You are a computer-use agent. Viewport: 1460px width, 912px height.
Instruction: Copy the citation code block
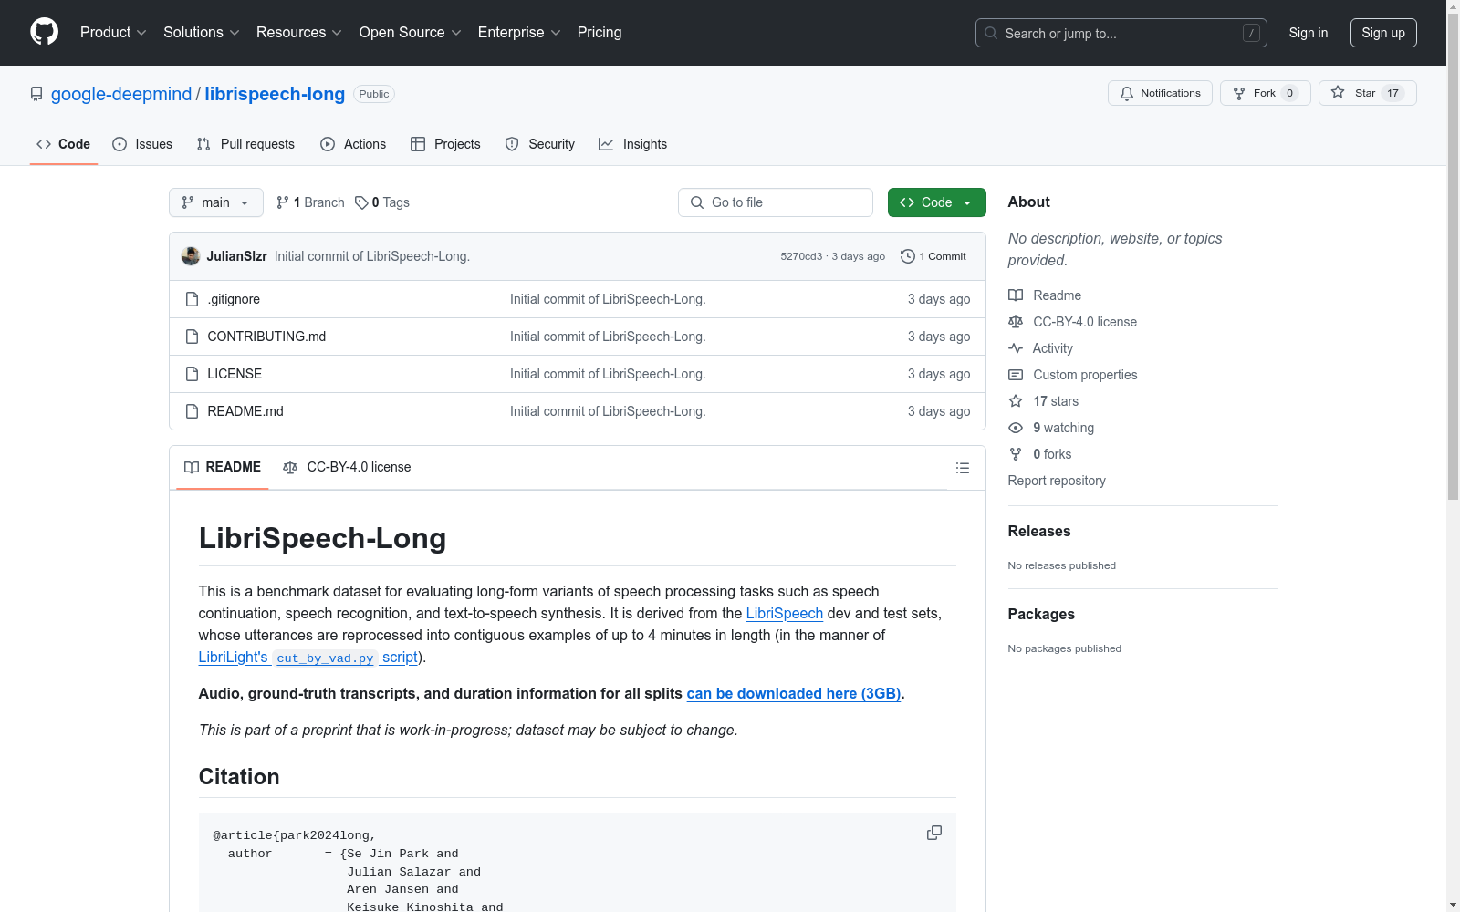click(934, 833)
